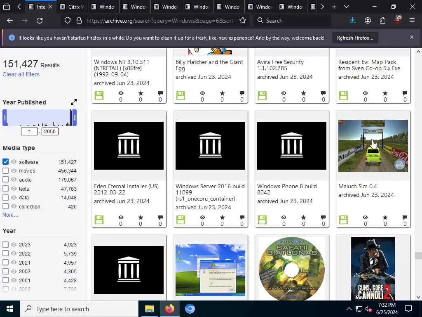The width and height of the screenshot is (422, 317).
Task: Open Windows NT 3.10.311 item title
Action: (x=122, y=68)
